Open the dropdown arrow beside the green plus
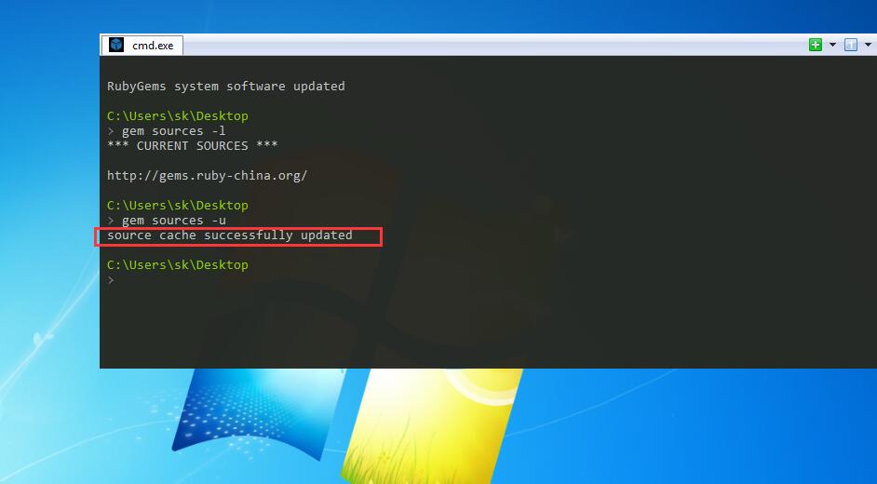877x484 pixels. click(832, 45)
